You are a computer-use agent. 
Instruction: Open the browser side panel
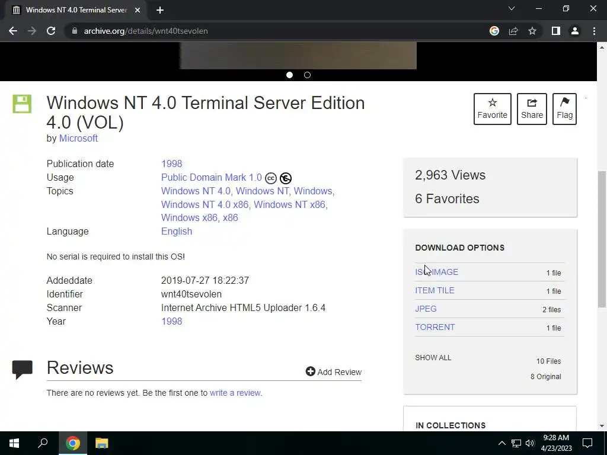pos(556,31)
